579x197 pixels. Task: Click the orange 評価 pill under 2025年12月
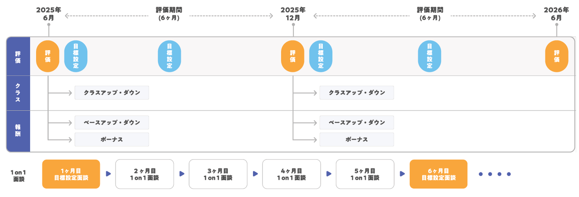coord(293,56)
